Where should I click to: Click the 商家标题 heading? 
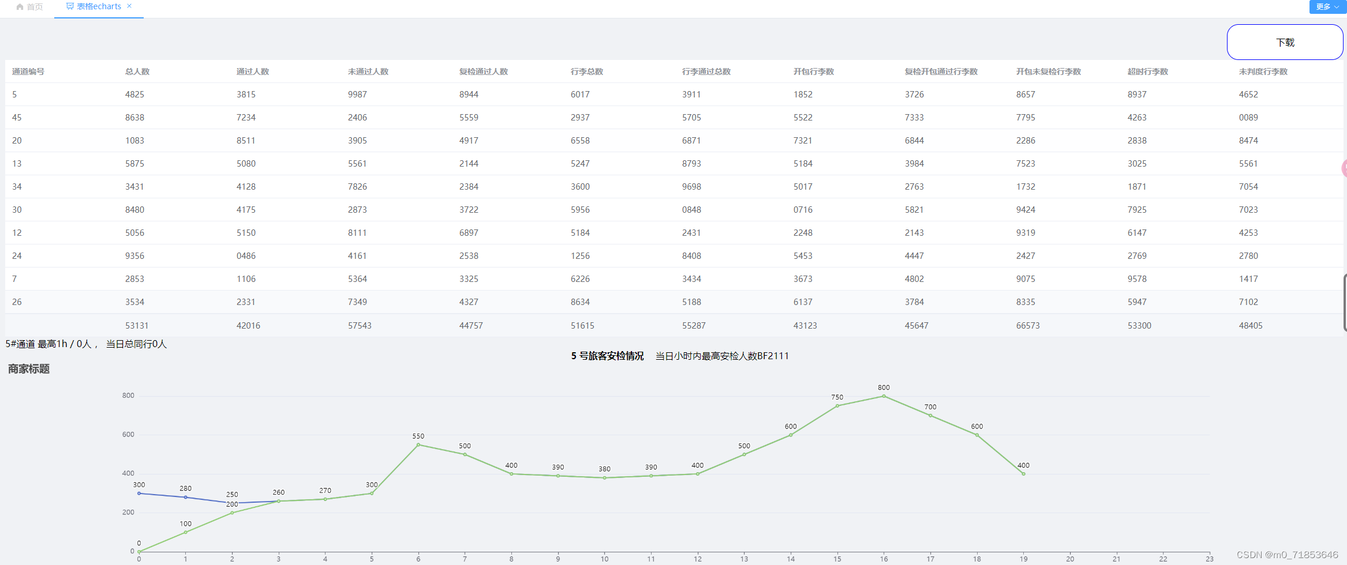29,369
